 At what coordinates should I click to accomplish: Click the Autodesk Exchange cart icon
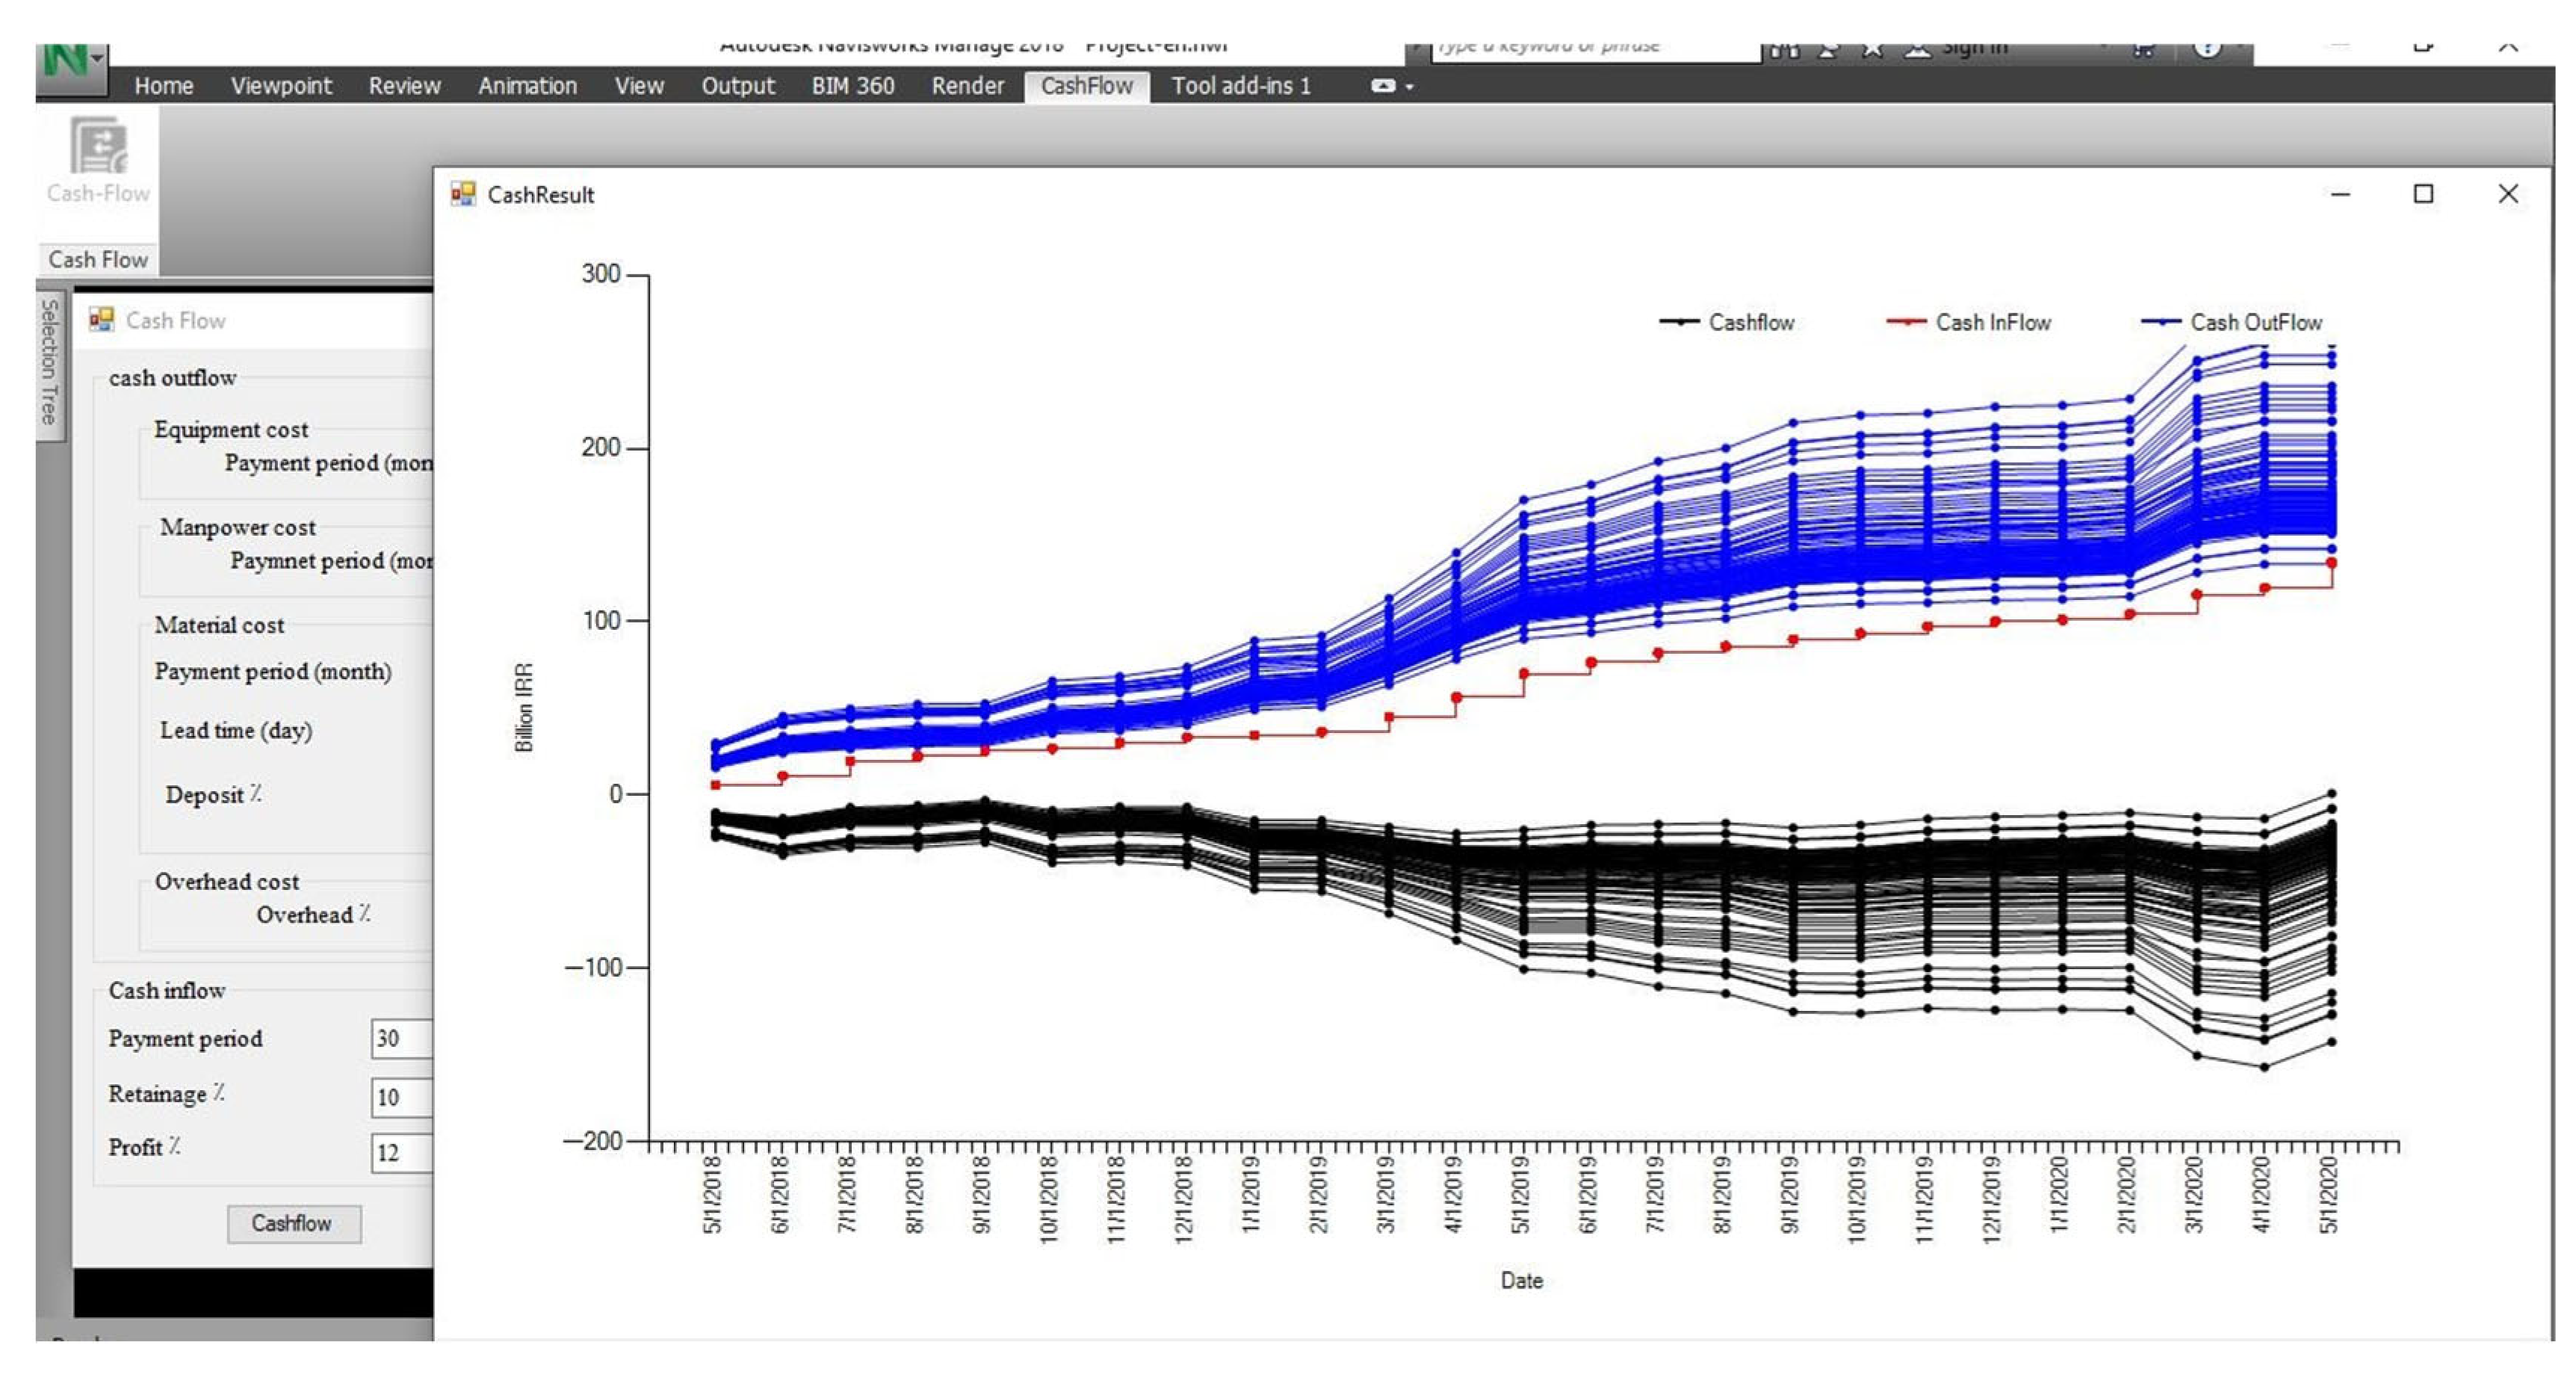pos(2142,50)
